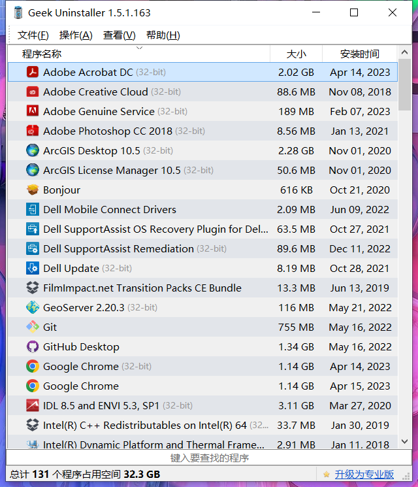Click the 63.5 MB size value
The image size is (418, 487).
(x=296, y=229)
